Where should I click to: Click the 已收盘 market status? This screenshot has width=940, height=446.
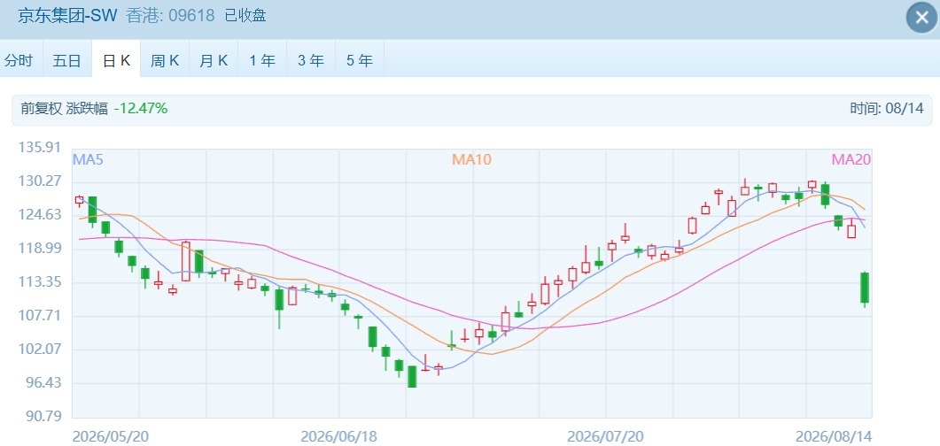(245, 16)
